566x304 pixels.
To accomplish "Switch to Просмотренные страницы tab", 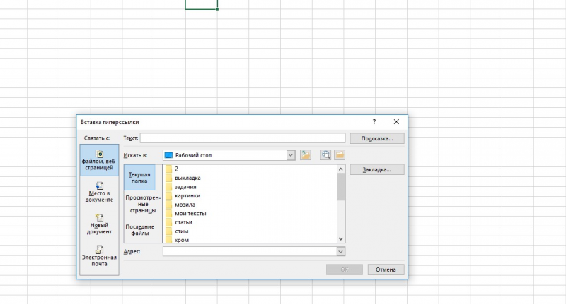I will (143, 204).
